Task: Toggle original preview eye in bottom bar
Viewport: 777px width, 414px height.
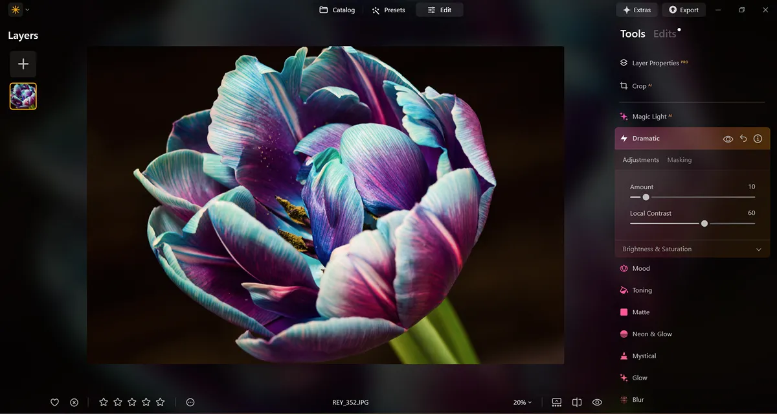Action: pyautogui.click(x=597, y=402)
